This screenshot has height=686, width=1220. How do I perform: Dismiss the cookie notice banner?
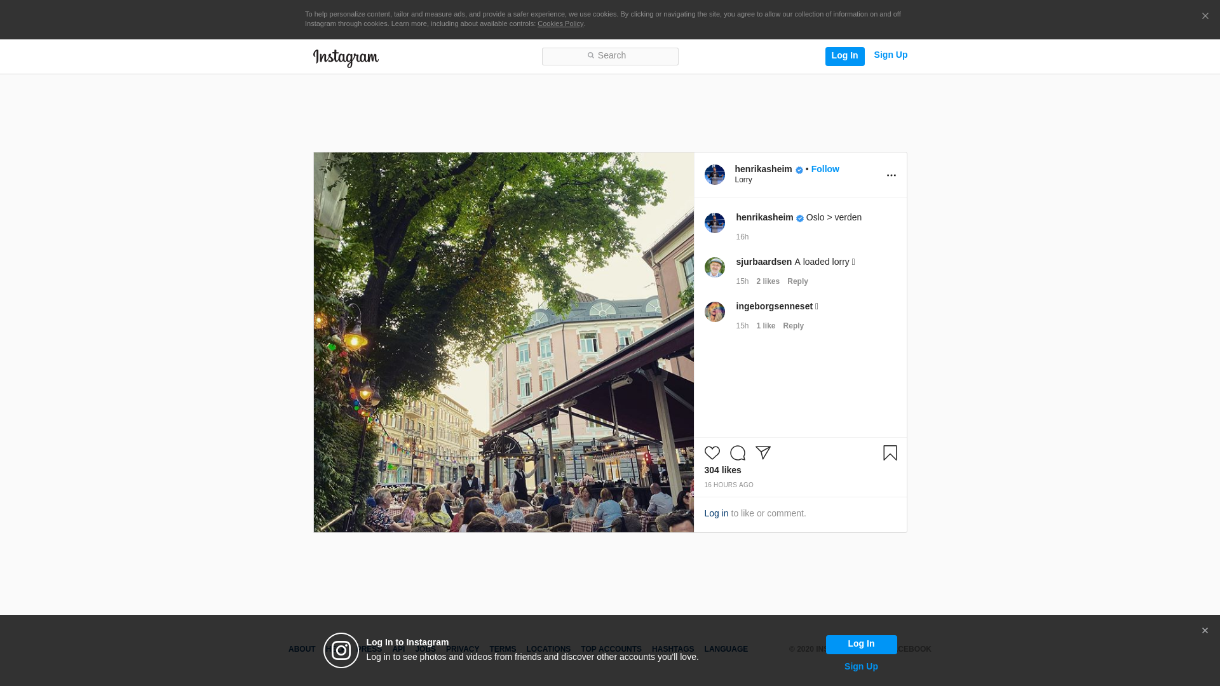[x=1205, y=17]
